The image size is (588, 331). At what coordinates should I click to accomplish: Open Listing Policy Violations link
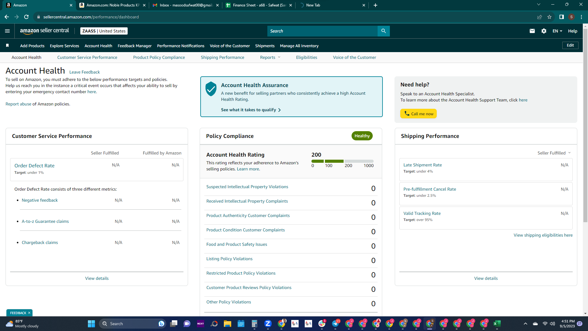[x=229, y=259]
